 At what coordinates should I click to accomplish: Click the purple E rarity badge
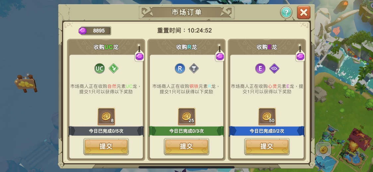(260, 69)
